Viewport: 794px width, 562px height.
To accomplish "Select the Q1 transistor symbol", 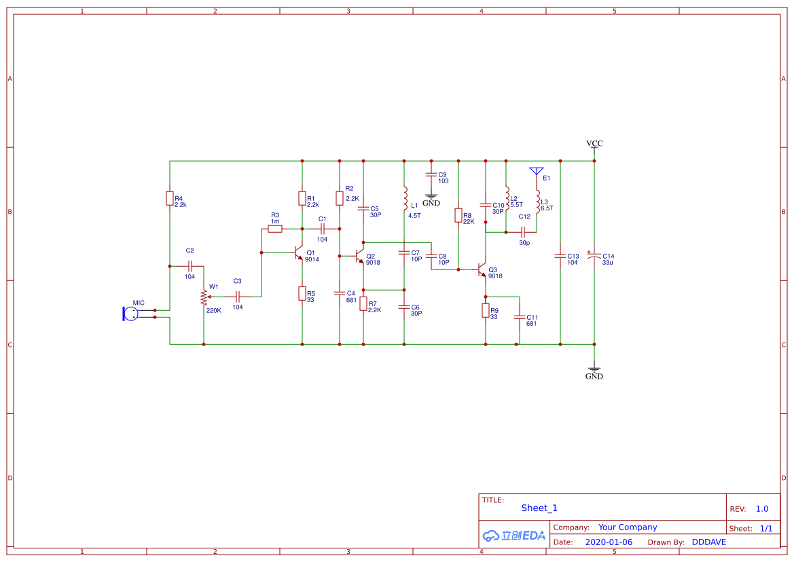I will 297,252.
